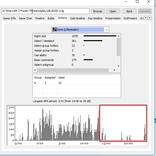Screen dimensions: 156x156
Task: Select the group 6 table row
Action: pos(77,83)
